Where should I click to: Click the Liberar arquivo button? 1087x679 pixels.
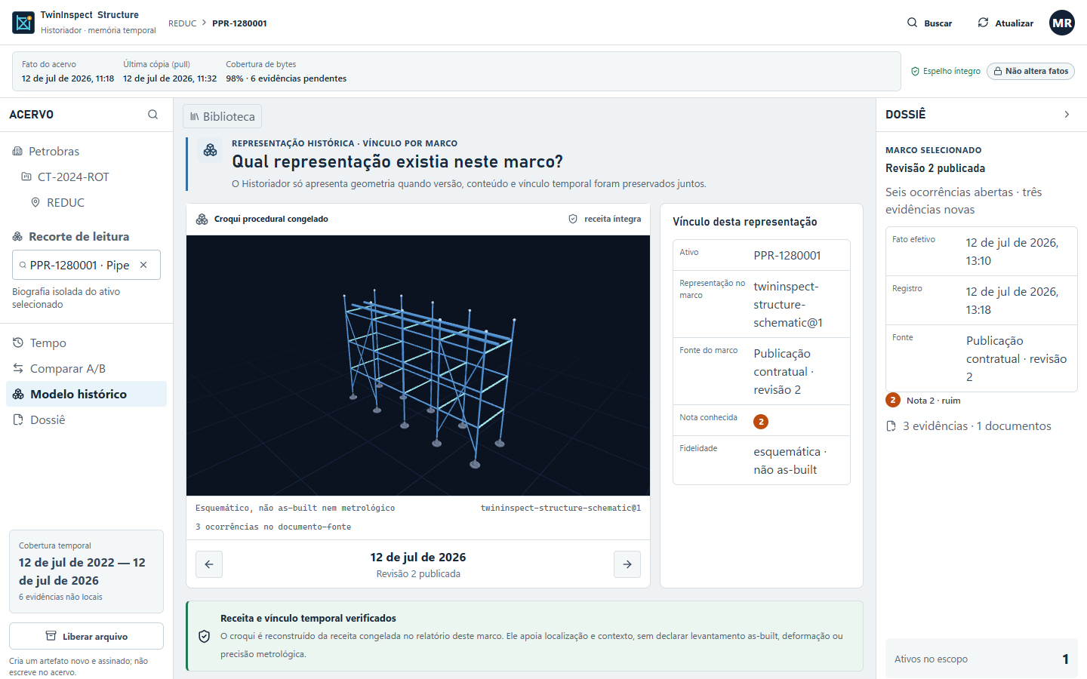coord(86,636)
